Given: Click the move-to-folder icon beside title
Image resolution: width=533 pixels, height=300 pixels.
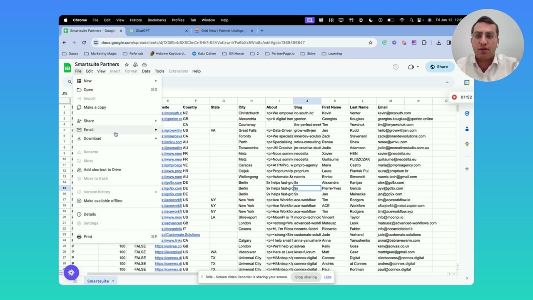Looking at the screenshot, I should [x=135, y=65].
